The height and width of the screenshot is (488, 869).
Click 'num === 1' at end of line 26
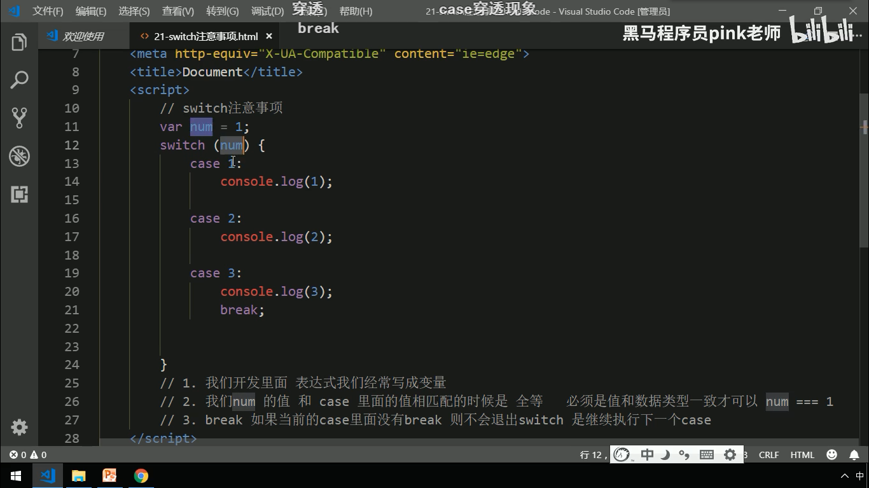tap(799, 401)
